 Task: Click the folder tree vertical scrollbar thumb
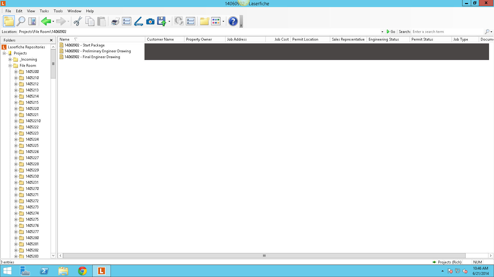pos(53,64)
